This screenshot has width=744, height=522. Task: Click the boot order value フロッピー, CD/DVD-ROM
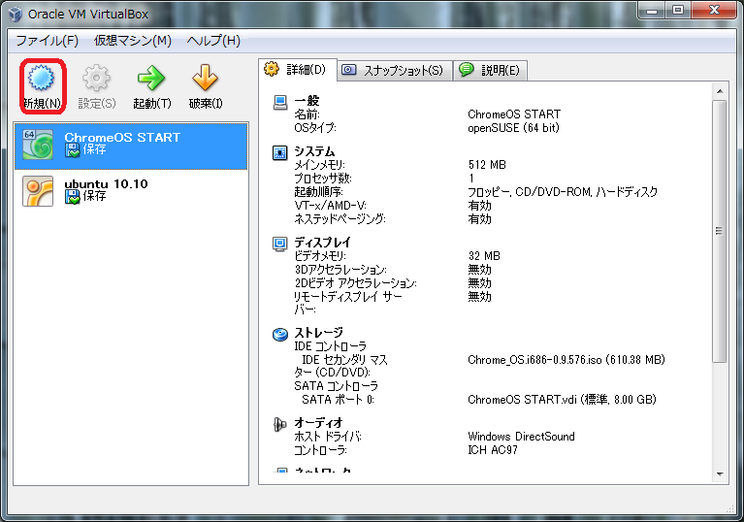(x=563, y=192)
